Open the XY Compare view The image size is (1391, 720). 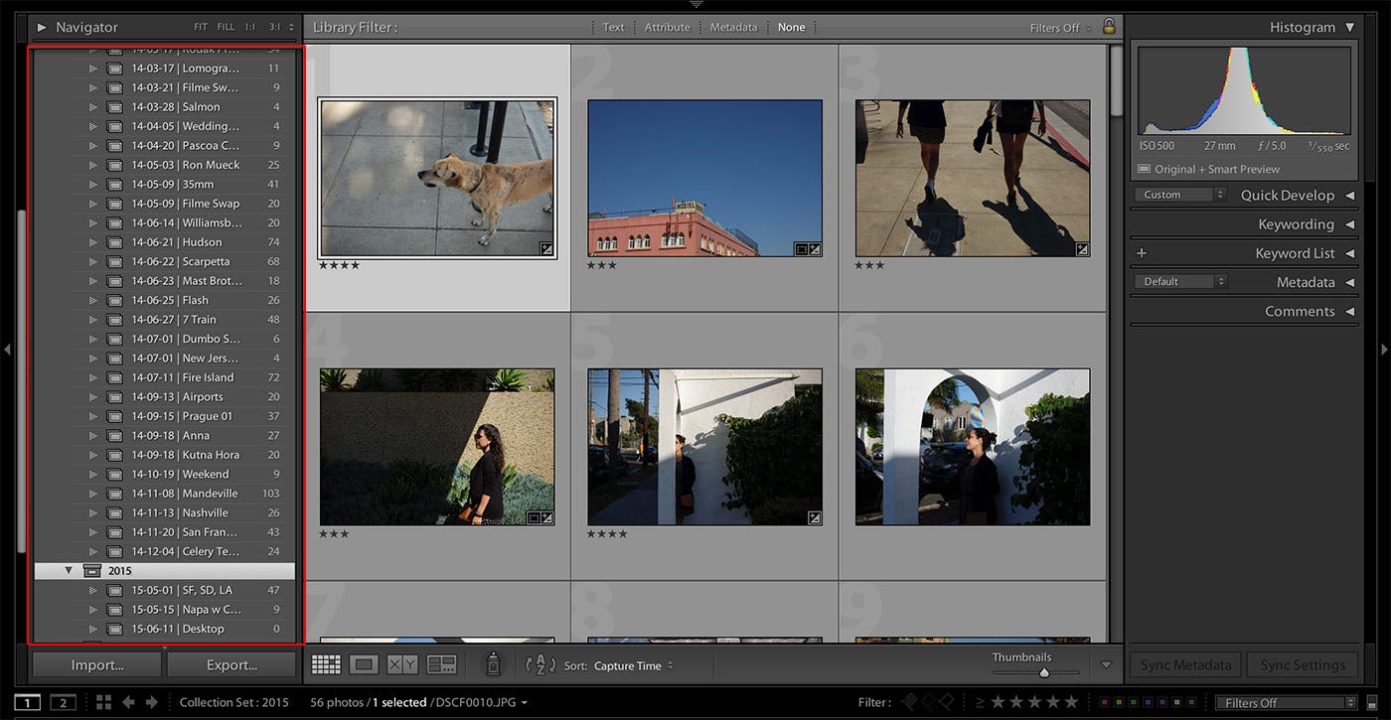pos(402,664)
